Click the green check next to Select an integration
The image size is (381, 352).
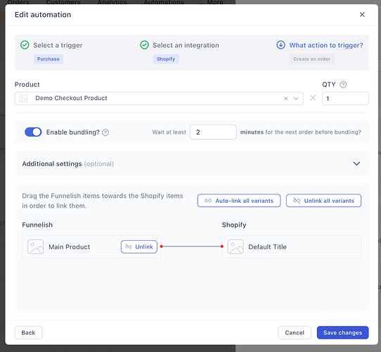(144, 45)
